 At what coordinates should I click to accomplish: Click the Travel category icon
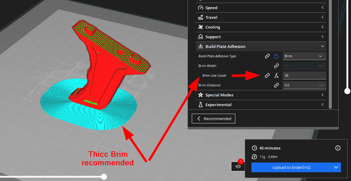[201, 18]
